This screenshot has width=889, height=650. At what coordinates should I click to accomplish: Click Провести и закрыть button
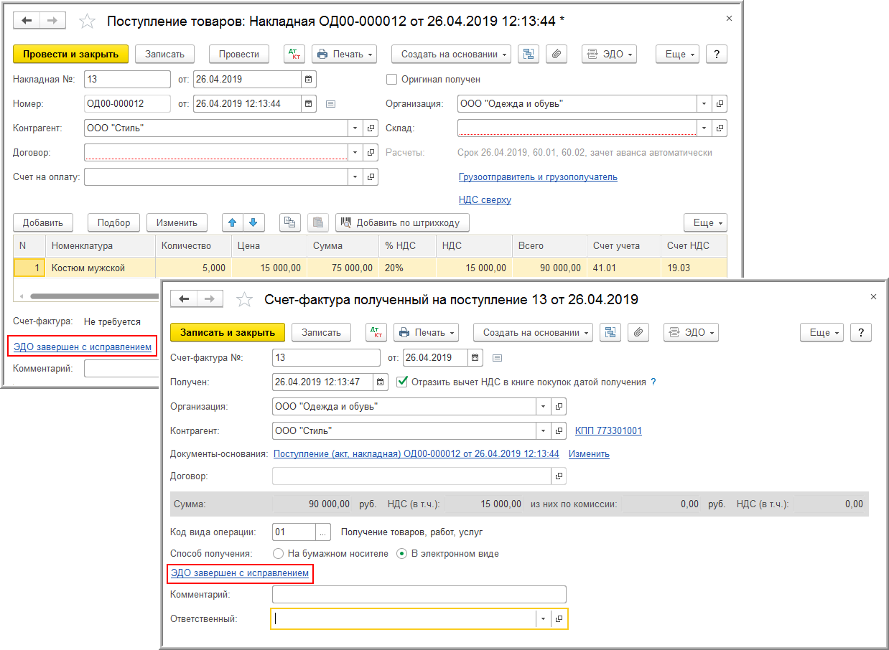pyautogui.click(x=70, y=54)
